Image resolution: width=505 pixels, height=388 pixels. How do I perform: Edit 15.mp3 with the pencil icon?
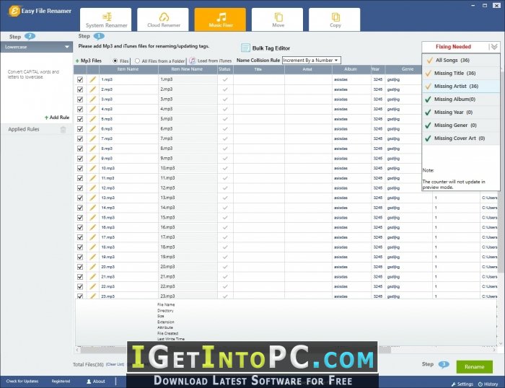(x=93, y=217)
